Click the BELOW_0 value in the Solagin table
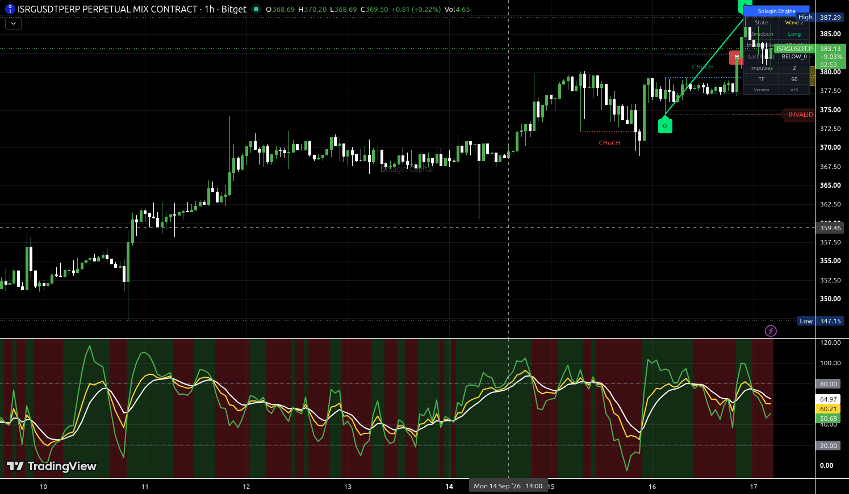This screenshot has height=494, width=849. pos(794,57)
